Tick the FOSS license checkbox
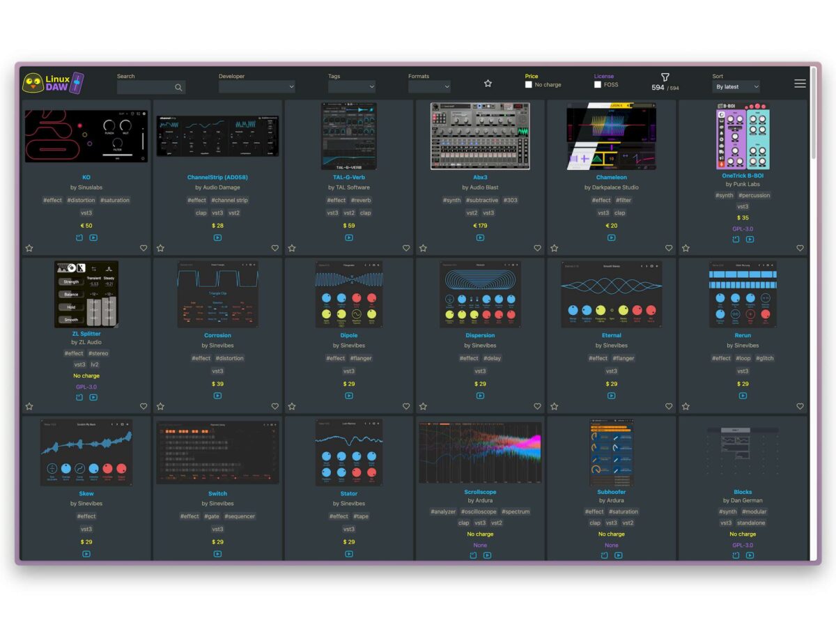The width and height of the screenshot is (836, 627). [598, 85]
